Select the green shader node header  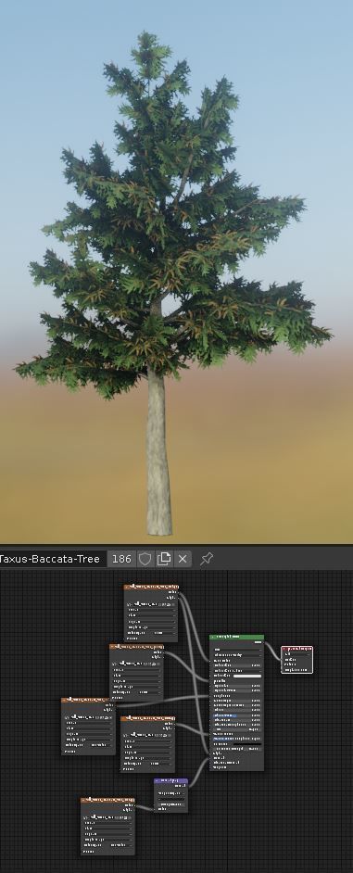click(236, 637)
